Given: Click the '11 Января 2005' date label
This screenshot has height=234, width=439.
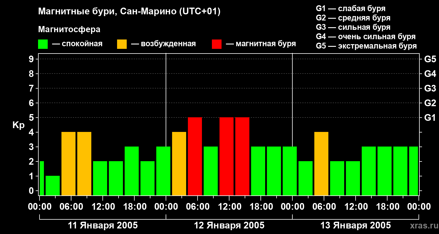Looking at the screenshot, I should 103,226.
